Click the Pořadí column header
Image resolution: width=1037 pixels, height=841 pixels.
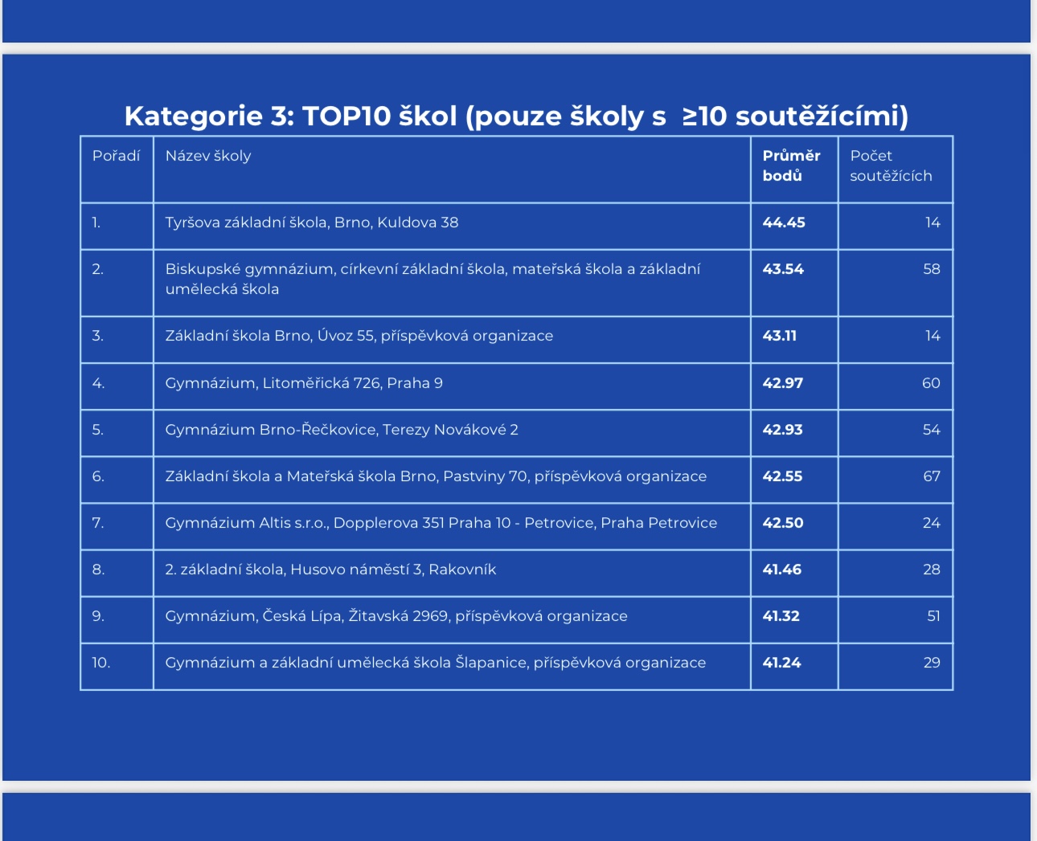tap(116, 156)
